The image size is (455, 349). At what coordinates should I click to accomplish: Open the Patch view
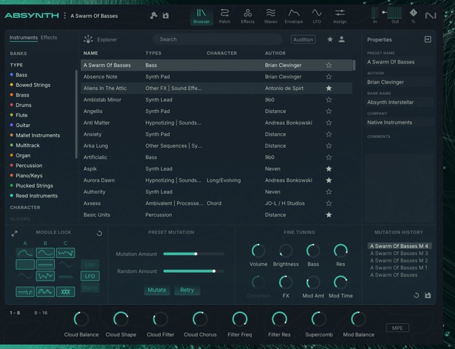click(225, 16)
